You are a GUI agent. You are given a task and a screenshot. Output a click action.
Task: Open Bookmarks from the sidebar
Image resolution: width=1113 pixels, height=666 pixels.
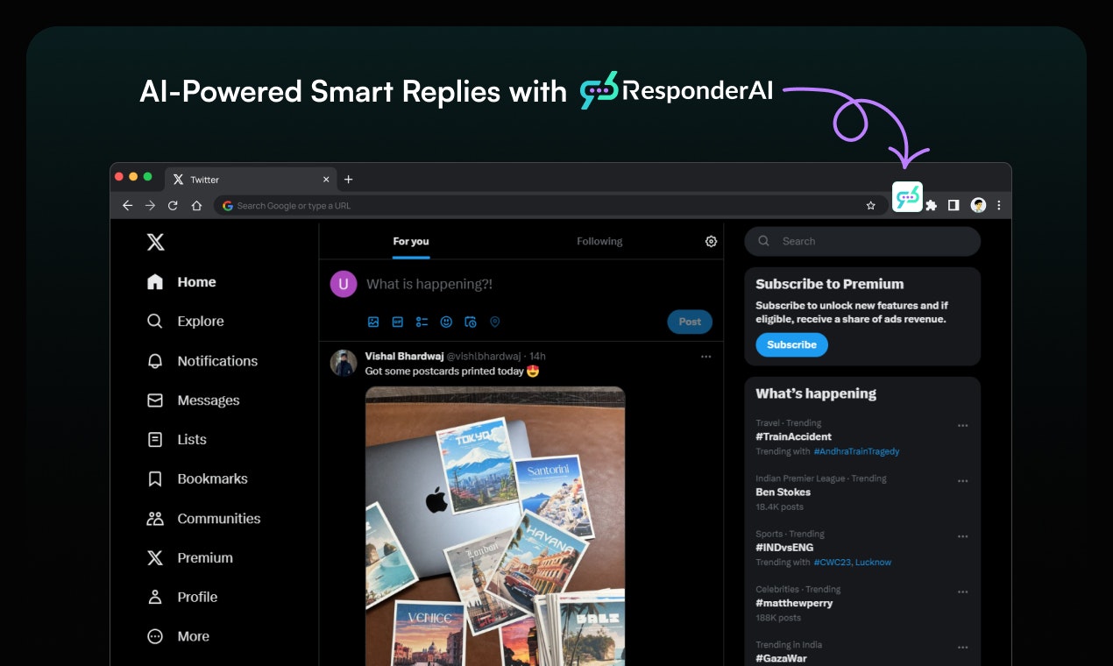197,479
